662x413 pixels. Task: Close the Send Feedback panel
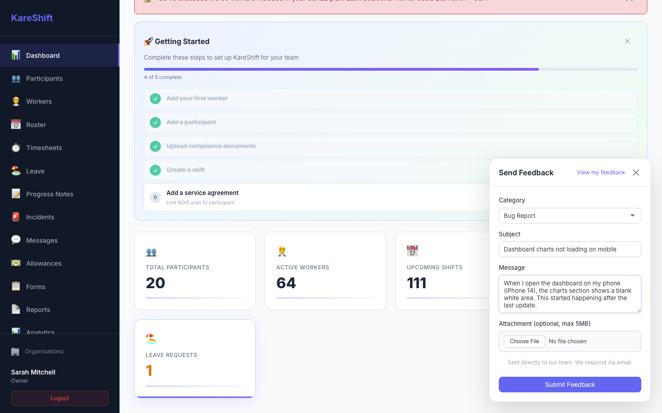pyautogui.click(x=636, y=173)
